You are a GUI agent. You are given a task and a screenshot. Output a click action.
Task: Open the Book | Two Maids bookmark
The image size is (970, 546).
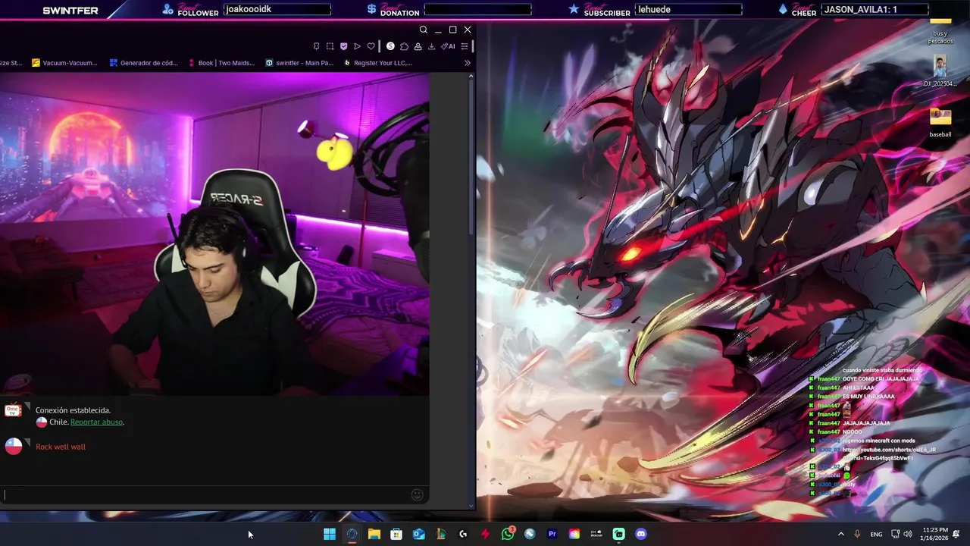click(221, 63)
